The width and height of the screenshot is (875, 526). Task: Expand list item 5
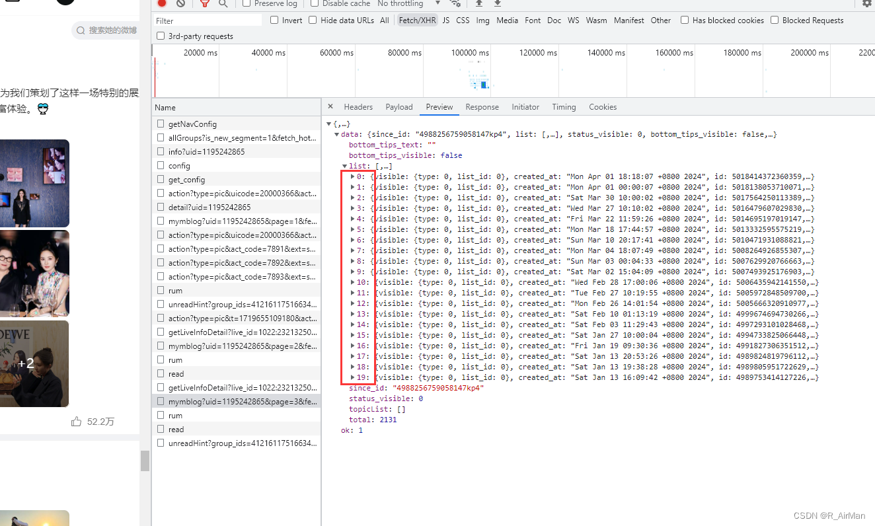352,229
